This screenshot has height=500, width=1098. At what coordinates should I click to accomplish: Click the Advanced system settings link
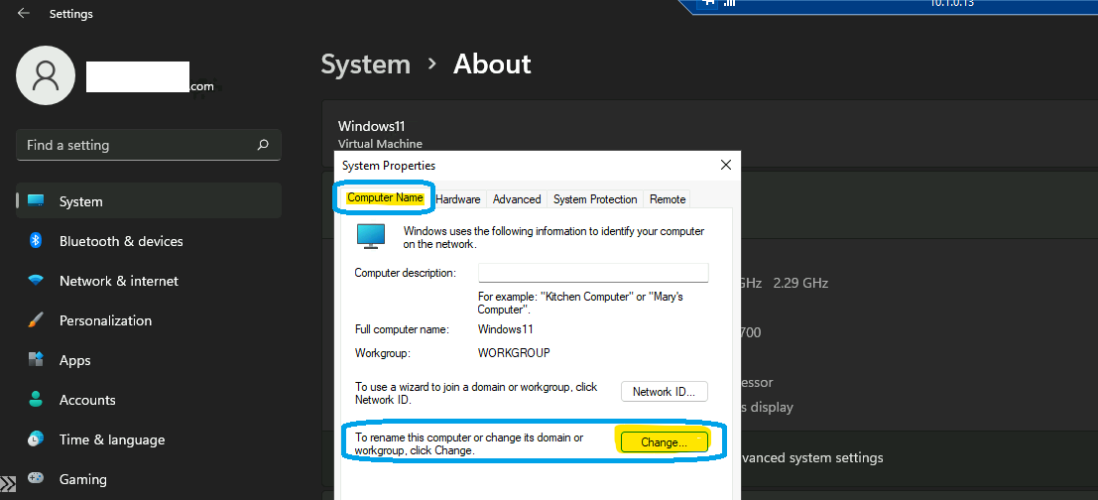812,458
